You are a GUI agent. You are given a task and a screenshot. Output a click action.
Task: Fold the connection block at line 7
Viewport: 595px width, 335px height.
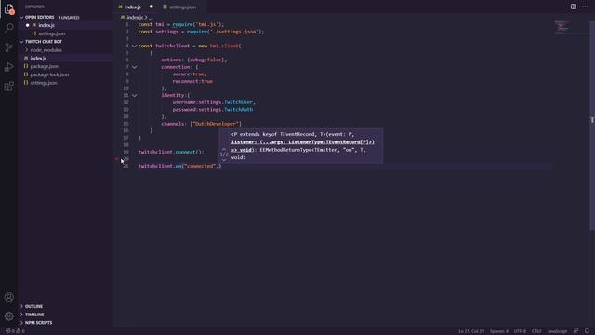[x=134, y=67]
